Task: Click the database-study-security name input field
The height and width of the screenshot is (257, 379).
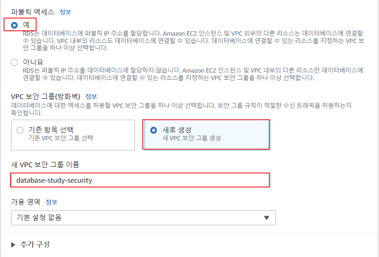Action: coord(140,180)
